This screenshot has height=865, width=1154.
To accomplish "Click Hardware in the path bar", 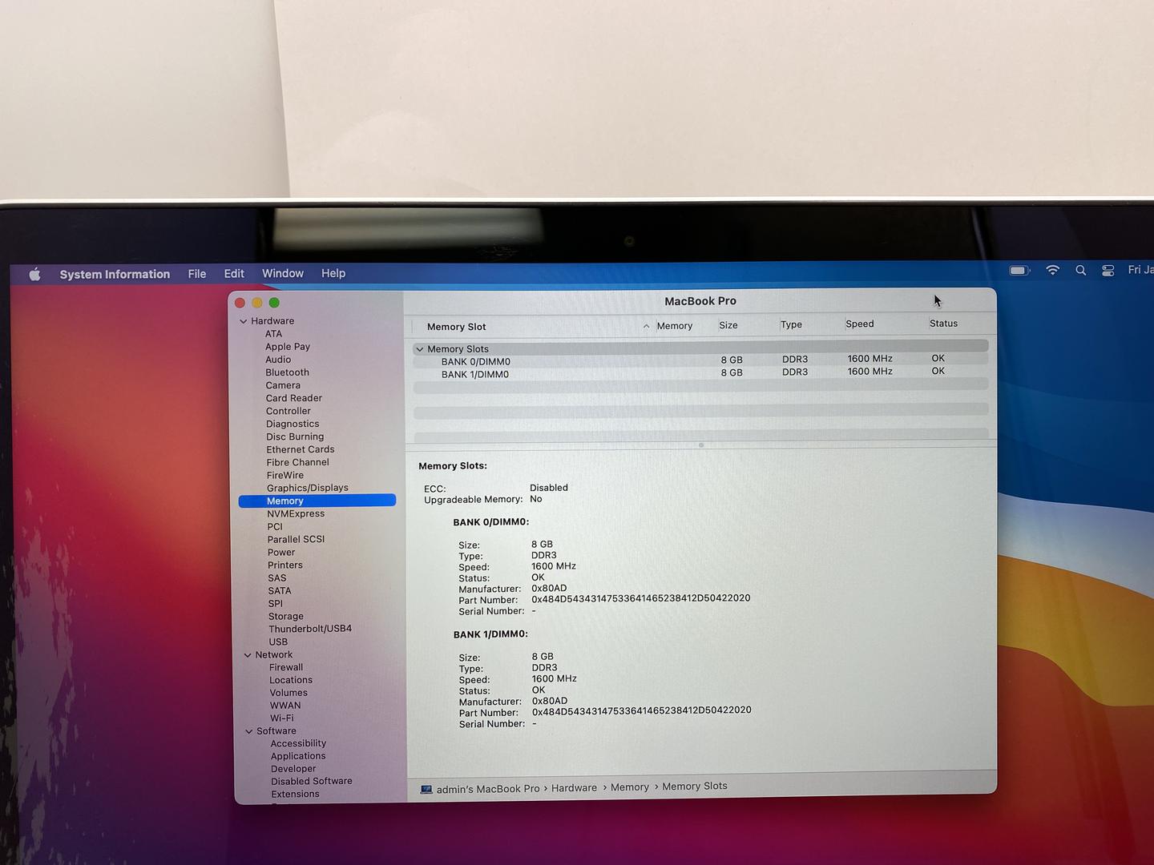I will 574,788.
